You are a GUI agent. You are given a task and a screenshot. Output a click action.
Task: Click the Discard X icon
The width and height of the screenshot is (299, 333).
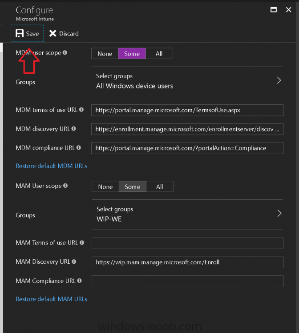53,33
